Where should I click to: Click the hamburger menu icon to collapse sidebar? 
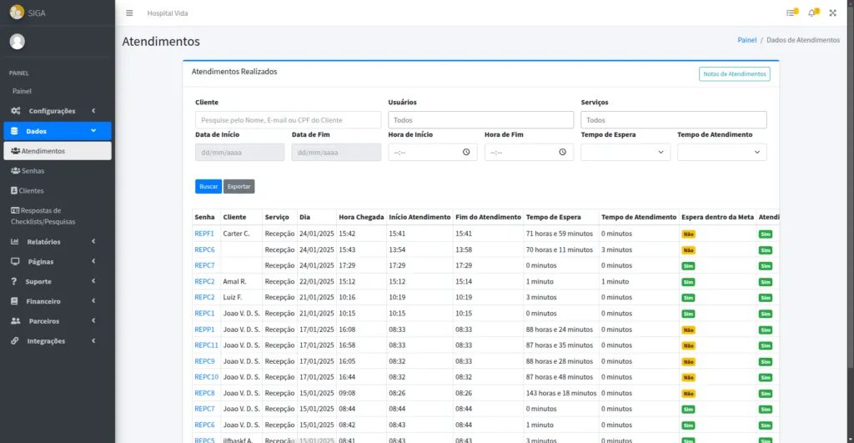pyautogui.click(x=129, y=13)
